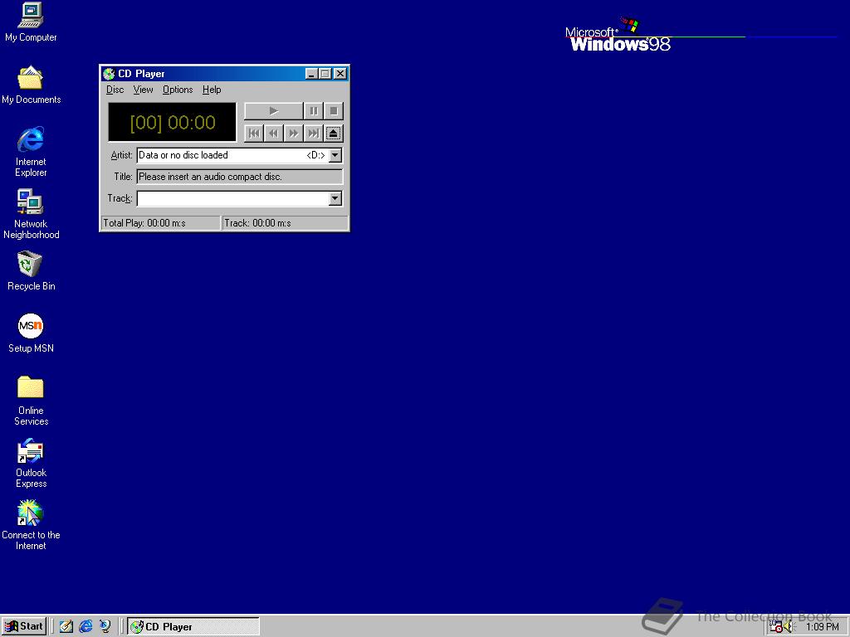Open the Help menu

pyautogui.click(x=212, y=90)
